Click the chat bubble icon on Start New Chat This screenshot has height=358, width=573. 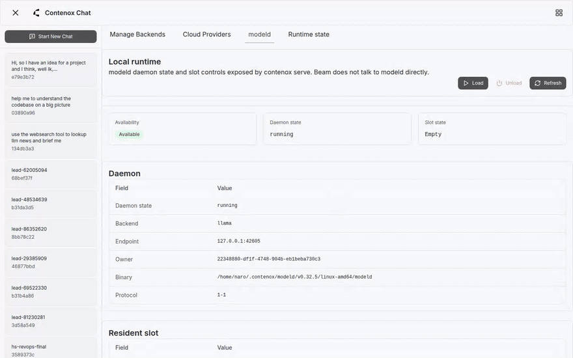(32, 36)
